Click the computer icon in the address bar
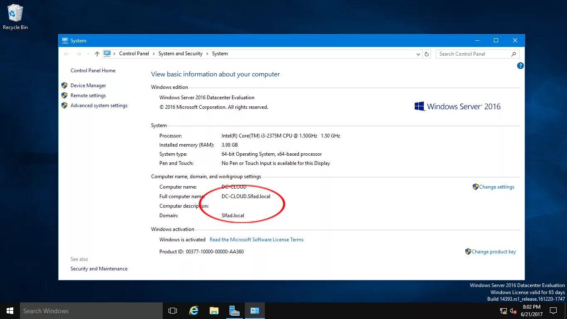 coord(107,54)
